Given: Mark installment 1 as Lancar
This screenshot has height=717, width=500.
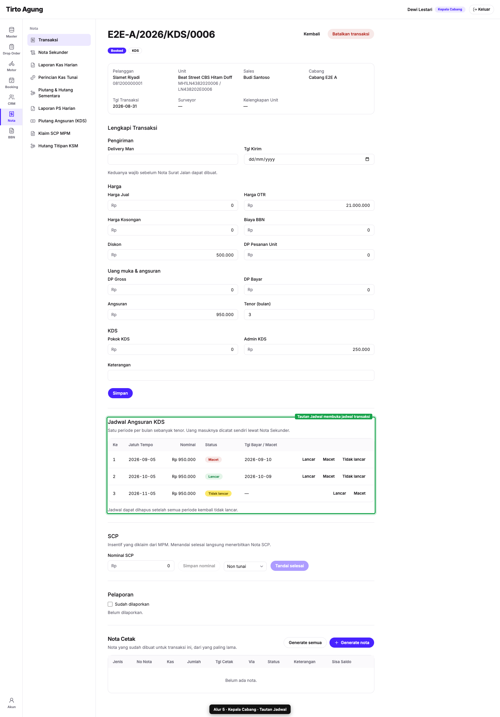Looking at the screenshot, I should [x=309, y=459].
